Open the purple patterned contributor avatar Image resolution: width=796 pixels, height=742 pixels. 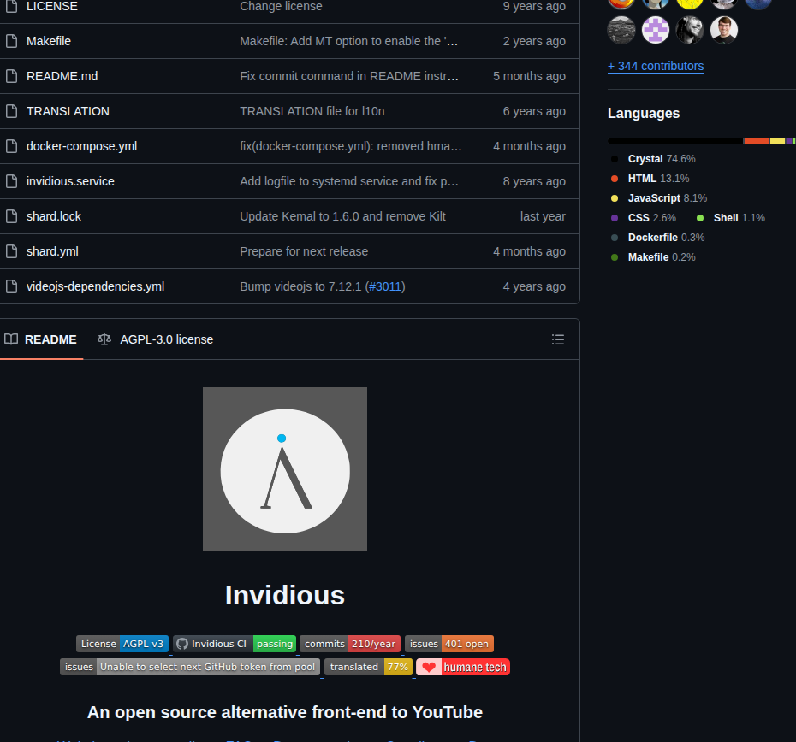(656, 30)
